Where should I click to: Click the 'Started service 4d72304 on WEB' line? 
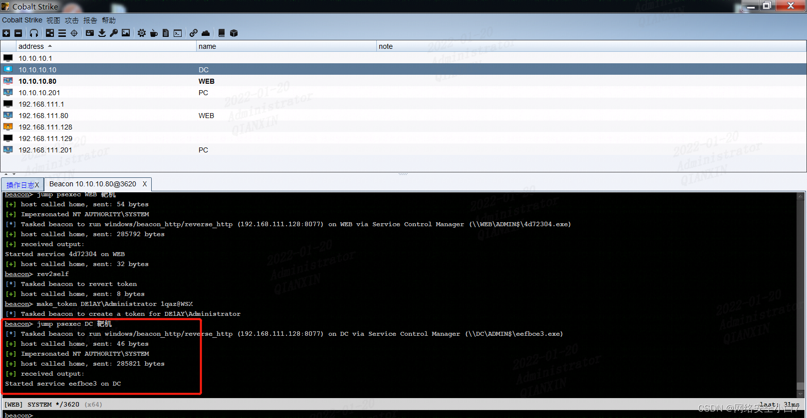pos(65,254)
